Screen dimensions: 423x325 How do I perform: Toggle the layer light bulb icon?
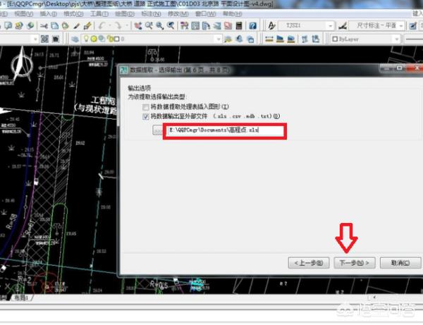[85, 39]
